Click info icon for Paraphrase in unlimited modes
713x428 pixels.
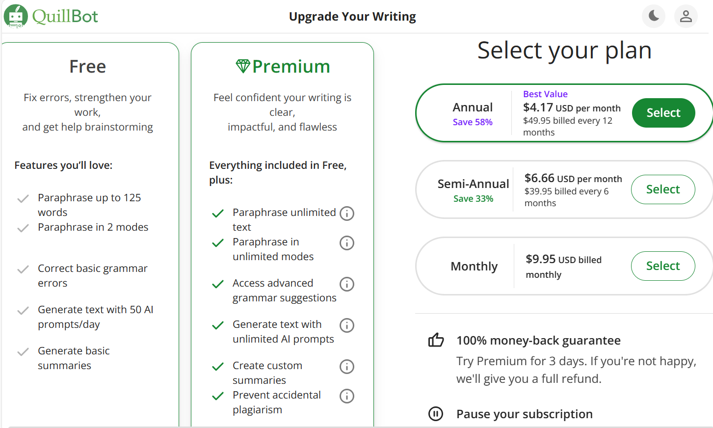point(347,243)
